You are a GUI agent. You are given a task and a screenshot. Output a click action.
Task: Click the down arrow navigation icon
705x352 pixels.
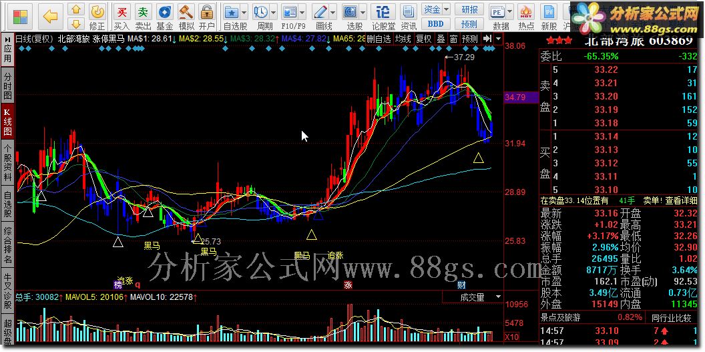76,23
